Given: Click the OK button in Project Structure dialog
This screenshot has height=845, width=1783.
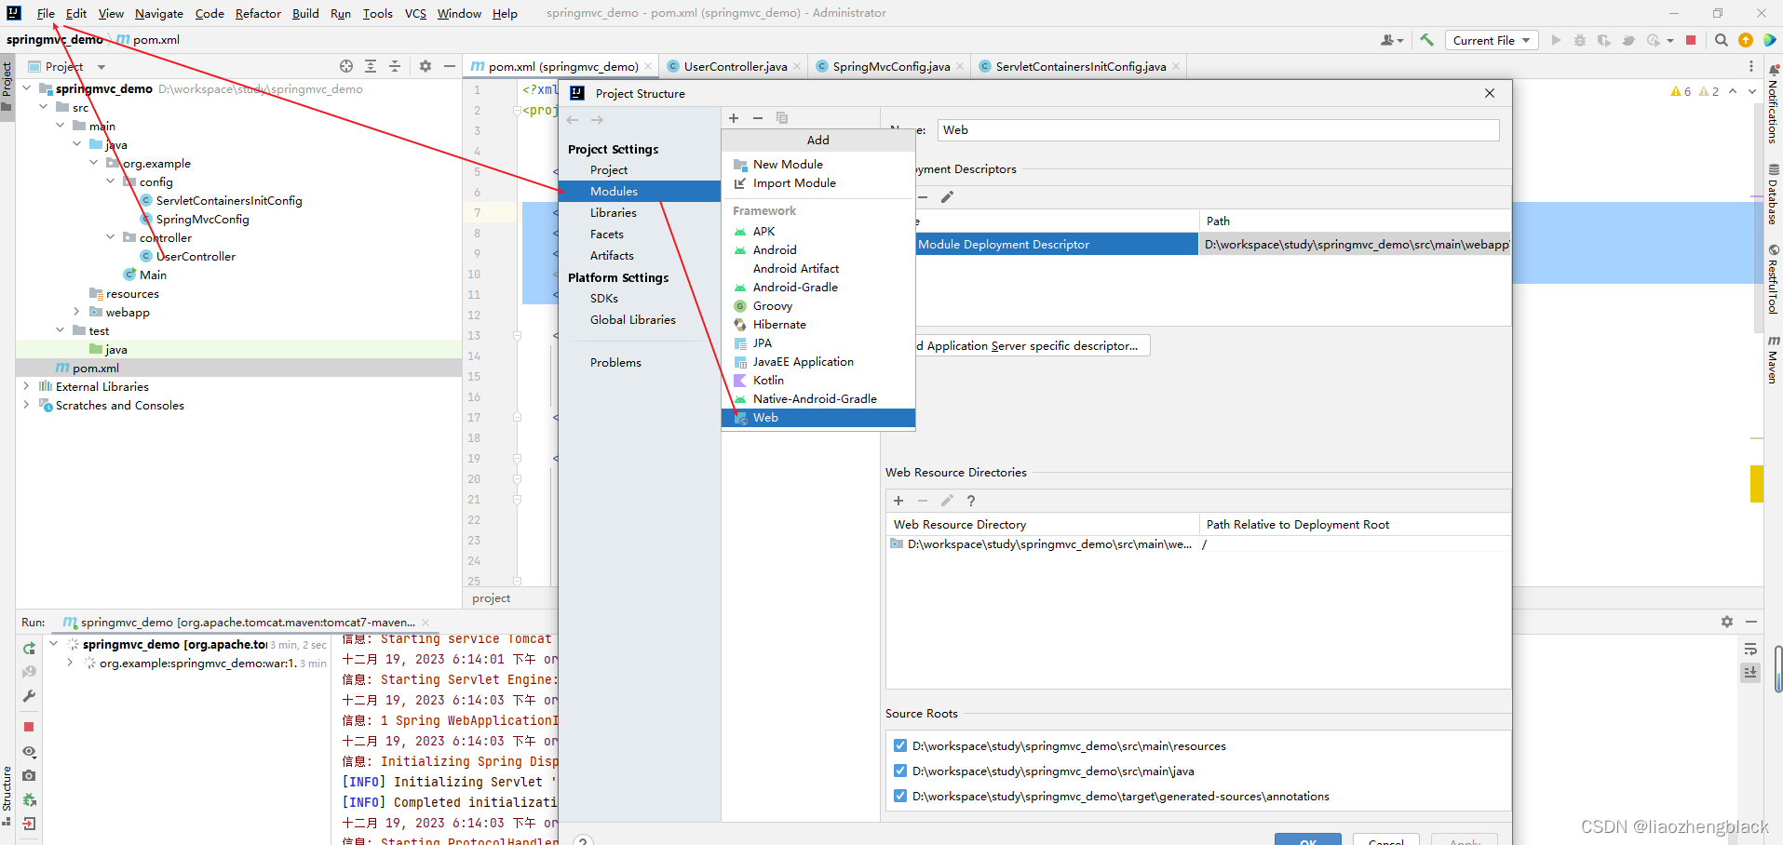Looking at the screenshot, I should (x=1307, y=839).
